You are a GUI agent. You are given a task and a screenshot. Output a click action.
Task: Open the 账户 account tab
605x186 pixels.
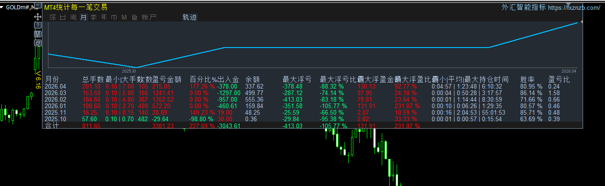point(149,17)
